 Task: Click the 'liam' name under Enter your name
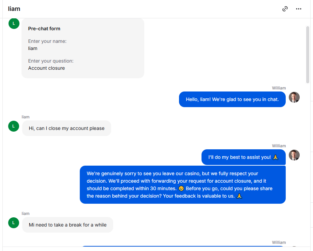tap(32, 48)
